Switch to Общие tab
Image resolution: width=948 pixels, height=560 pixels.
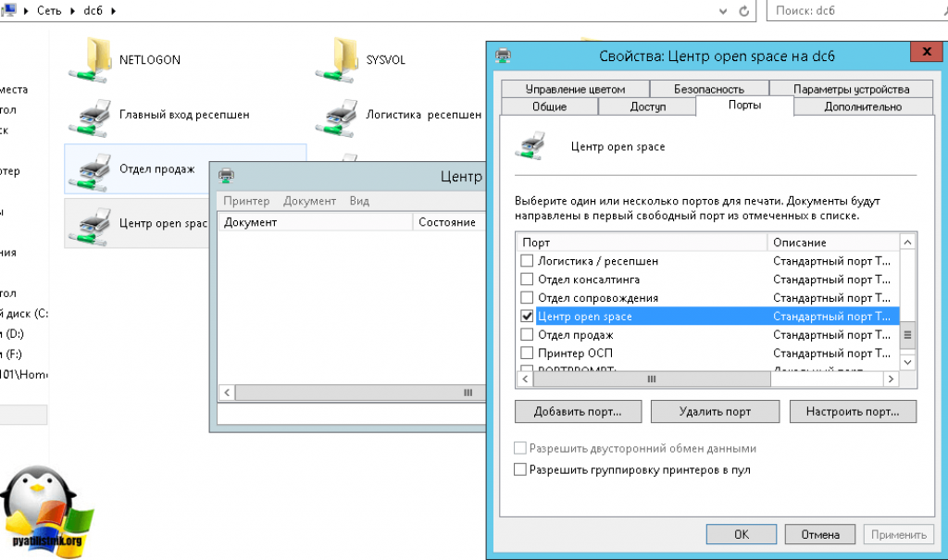550,106
